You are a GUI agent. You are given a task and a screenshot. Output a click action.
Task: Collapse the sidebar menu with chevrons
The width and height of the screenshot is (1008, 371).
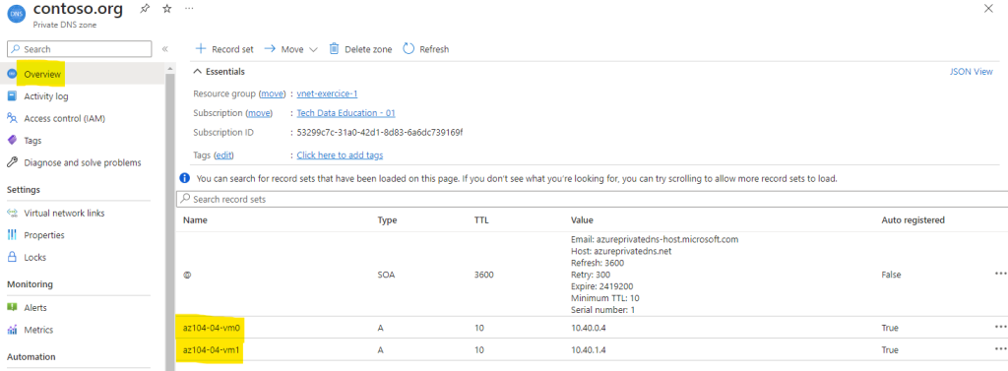[x=164, y=49]
